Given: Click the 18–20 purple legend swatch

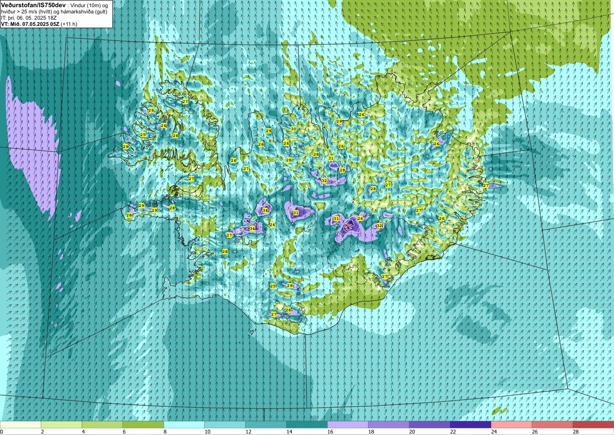Looking at the screenshot, I should coord(389,424).
